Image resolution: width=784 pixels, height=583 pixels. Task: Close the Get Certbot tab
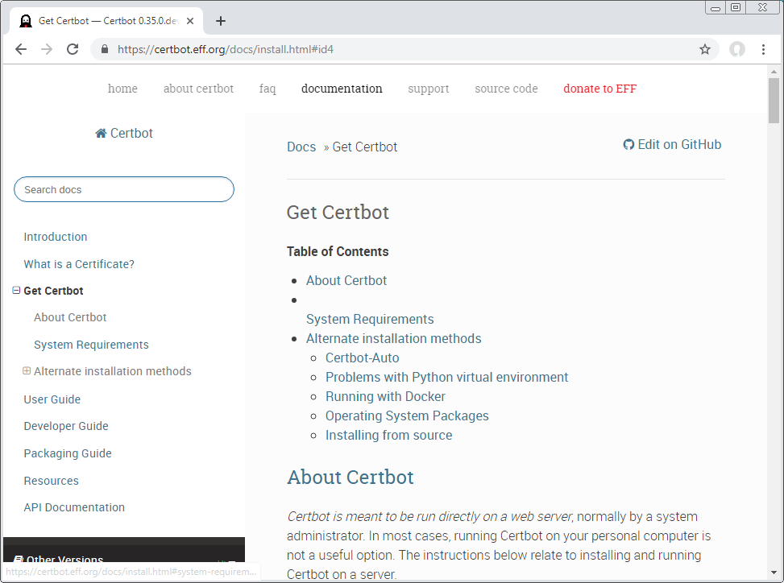(x=190, y=21)
